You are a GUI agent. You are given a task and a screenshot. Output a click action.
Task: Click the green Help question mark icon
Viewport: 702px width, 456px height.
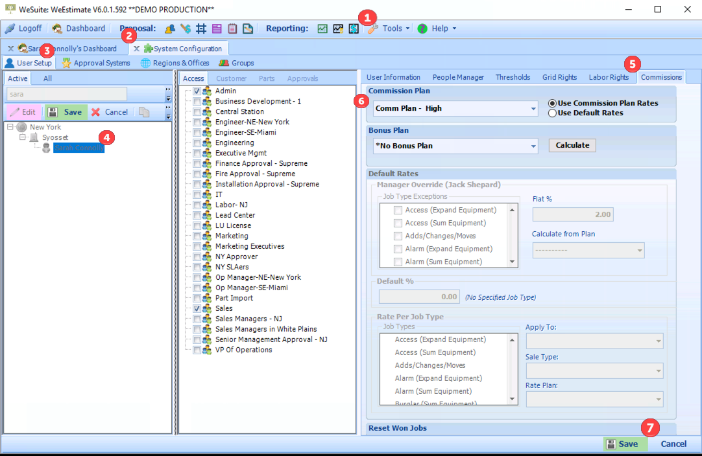(422, 28)
